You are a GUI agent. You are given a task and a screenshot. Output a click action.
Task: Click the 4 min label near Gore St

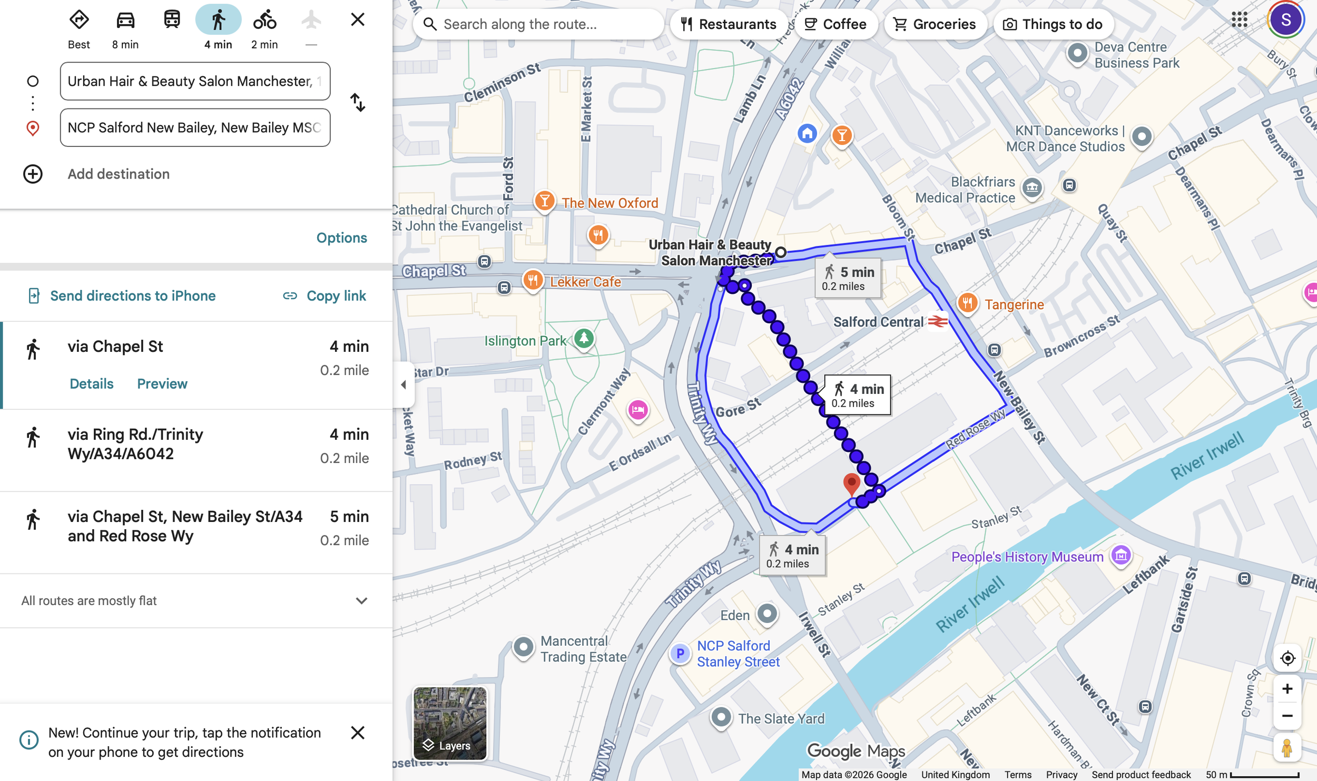coord(857,395)
